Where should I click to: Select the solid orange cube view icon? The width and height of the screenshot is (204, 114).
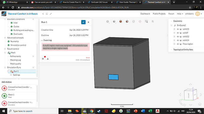tap(121, 22)
